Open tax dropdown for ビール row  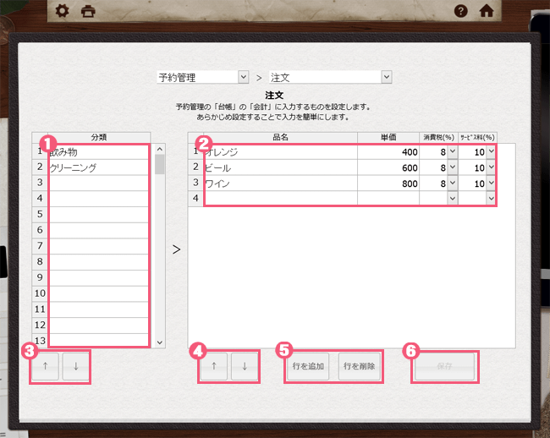[453, 167]
